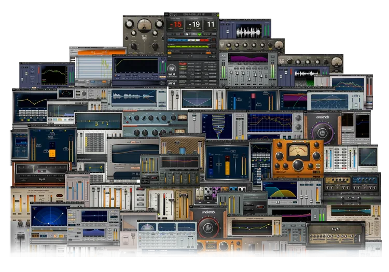Click the red -15 short term loudness readout

tap(176, 24)
